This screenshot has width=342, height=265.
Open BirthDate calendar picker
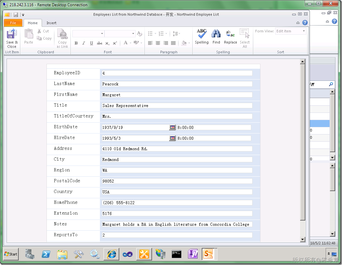coord(172,127)
